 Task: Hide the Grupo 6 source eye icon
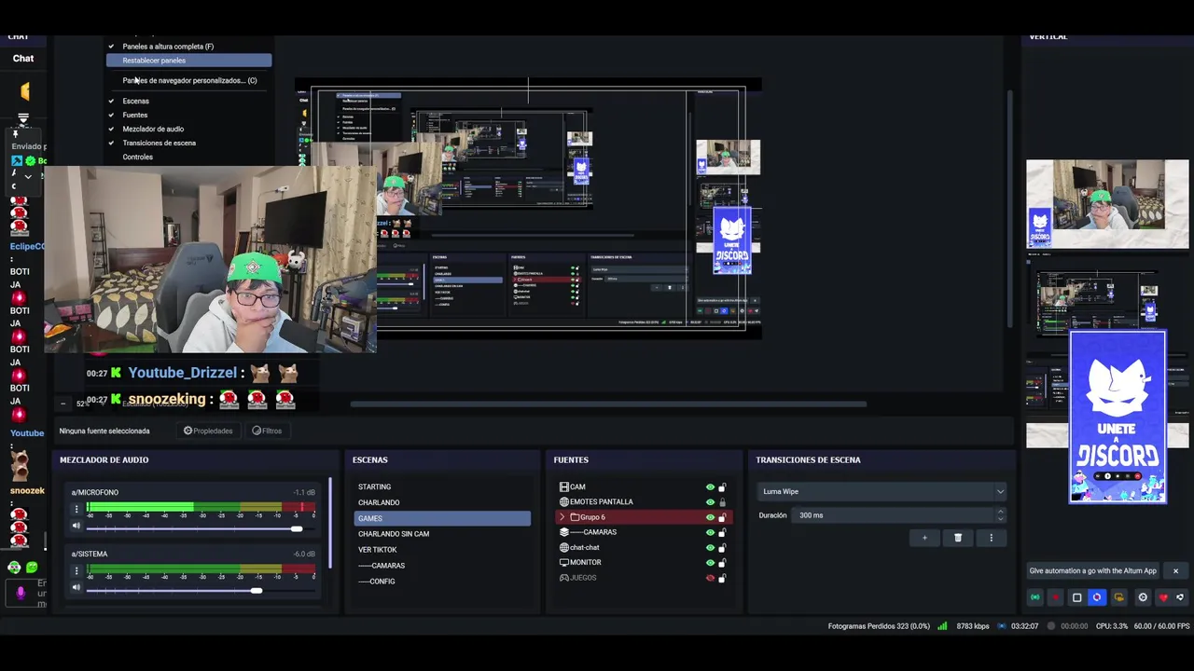tap(710, 517)
